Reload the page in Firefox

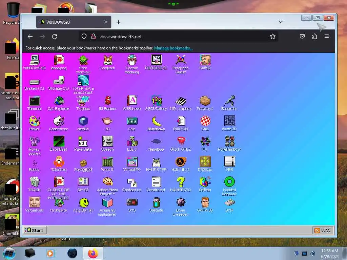point(55,37)
